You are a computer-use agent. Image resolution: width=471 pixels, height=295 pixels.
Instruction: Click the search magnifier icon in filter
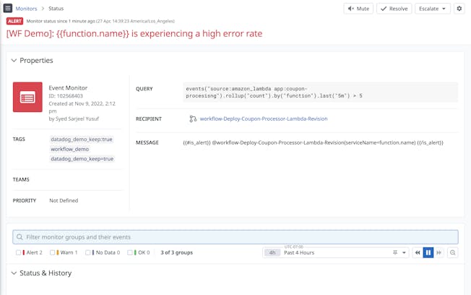tap(20, 237)
